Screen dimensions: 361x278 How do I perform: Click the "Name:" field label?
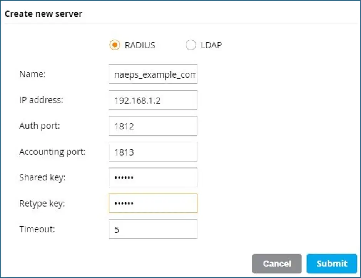click(32, 74)
